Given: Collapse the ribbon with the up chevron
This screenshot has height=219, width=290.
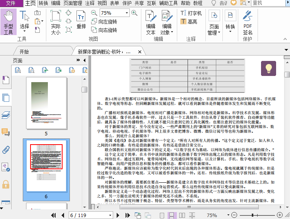Looking at the screenshot, I should [285, 39].
